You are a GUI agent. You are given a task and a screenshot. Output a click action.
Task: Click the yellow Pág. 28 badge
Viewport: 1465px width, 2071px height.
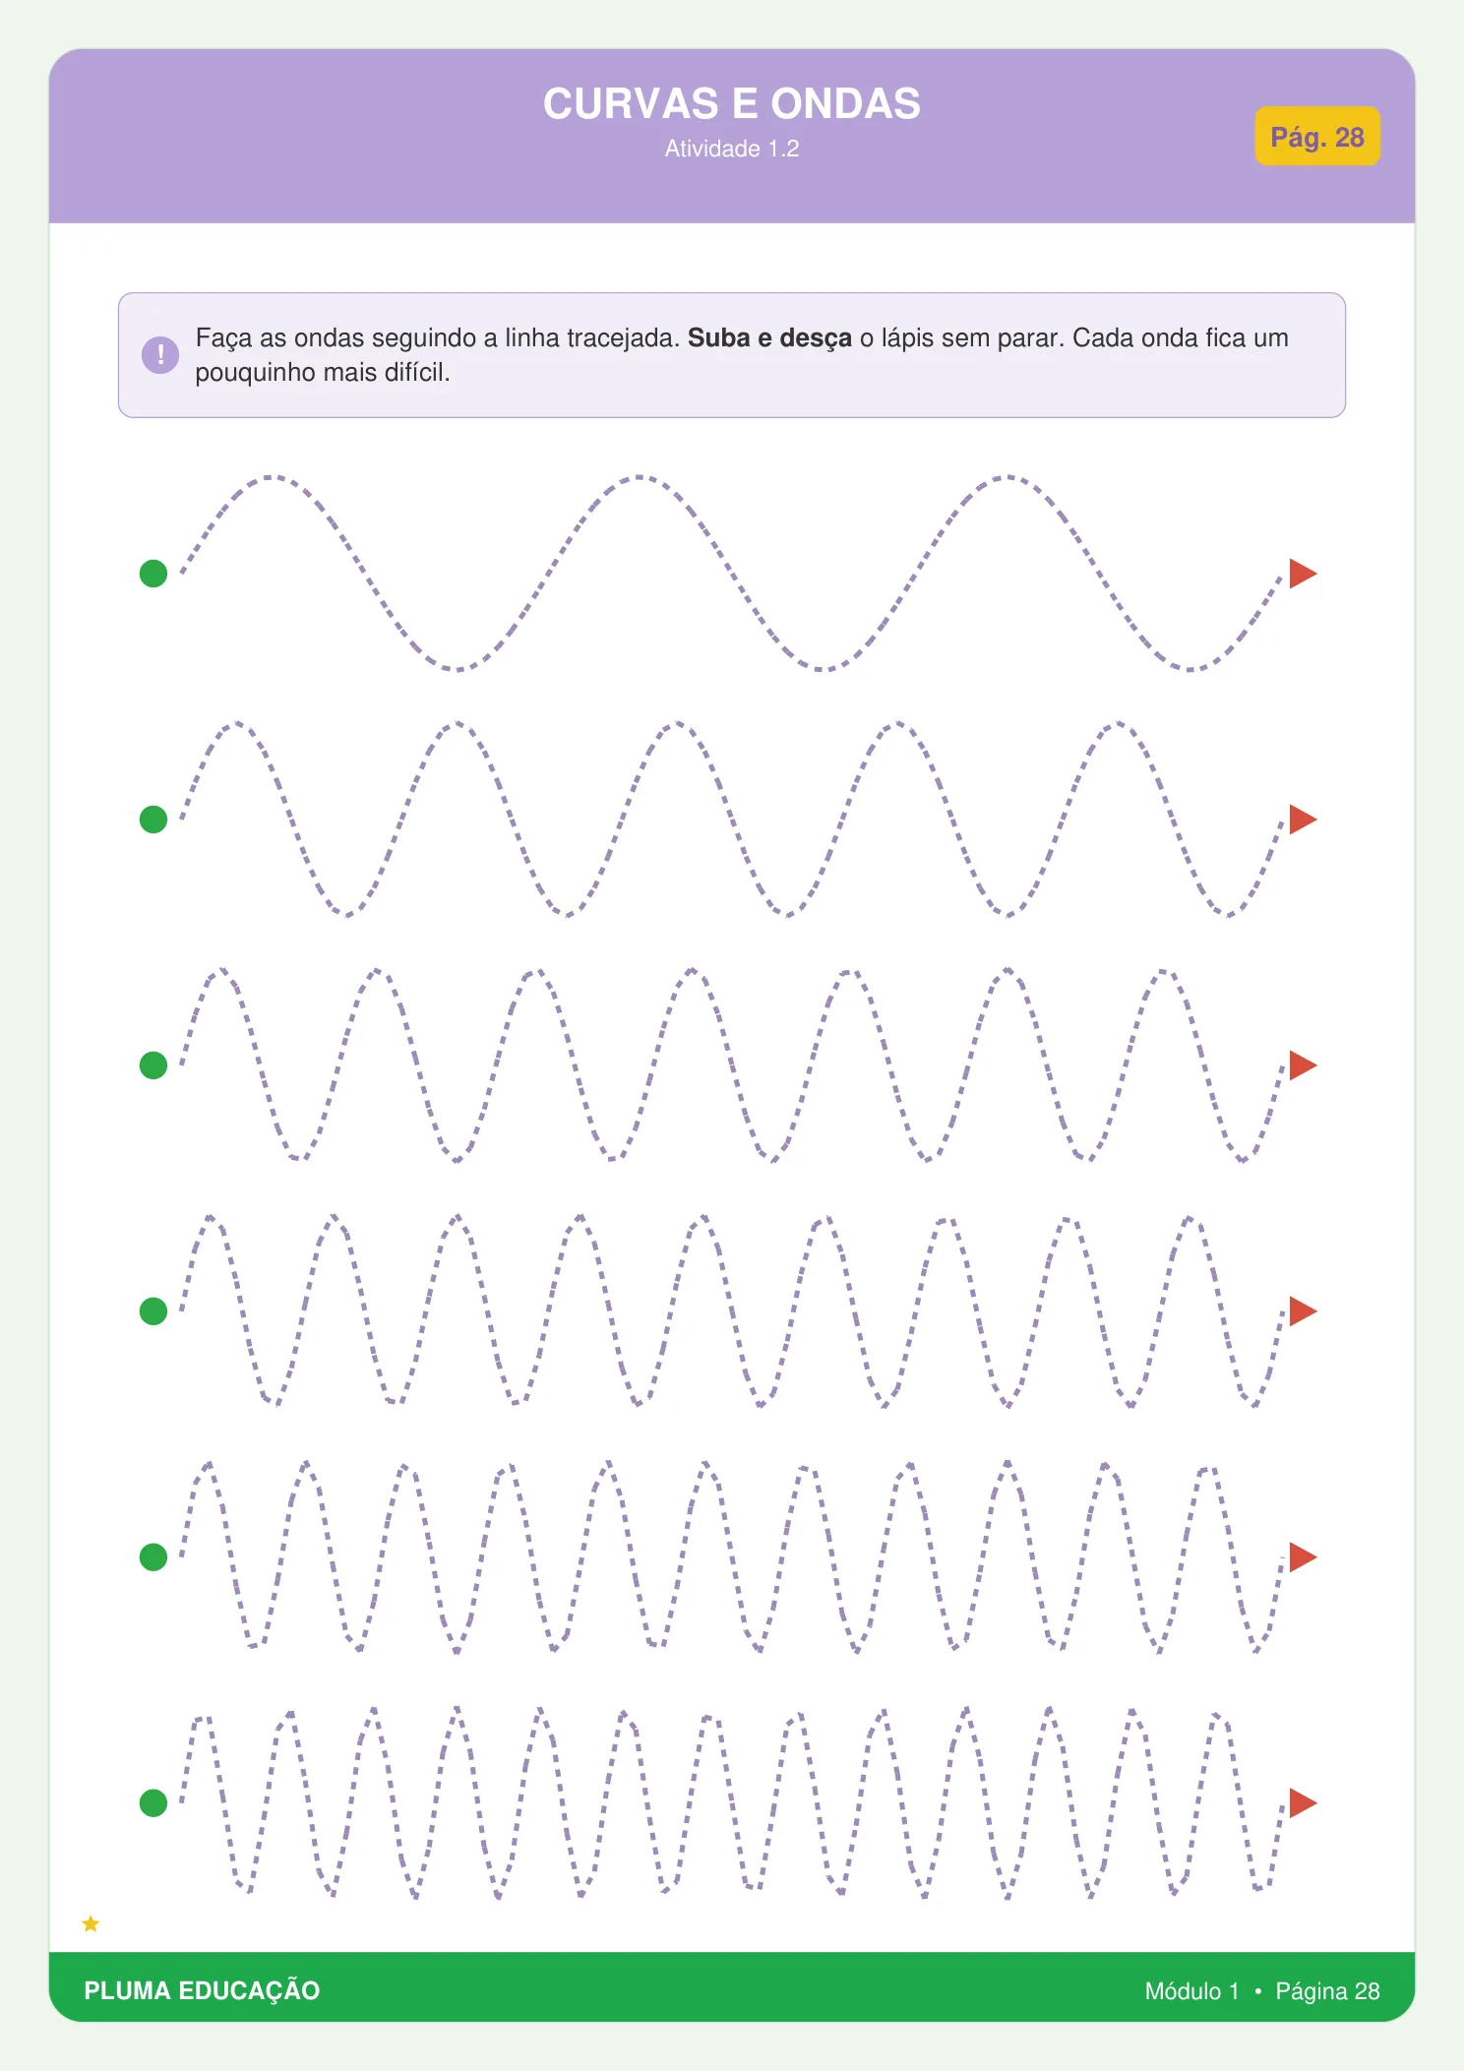(1317, 137)
